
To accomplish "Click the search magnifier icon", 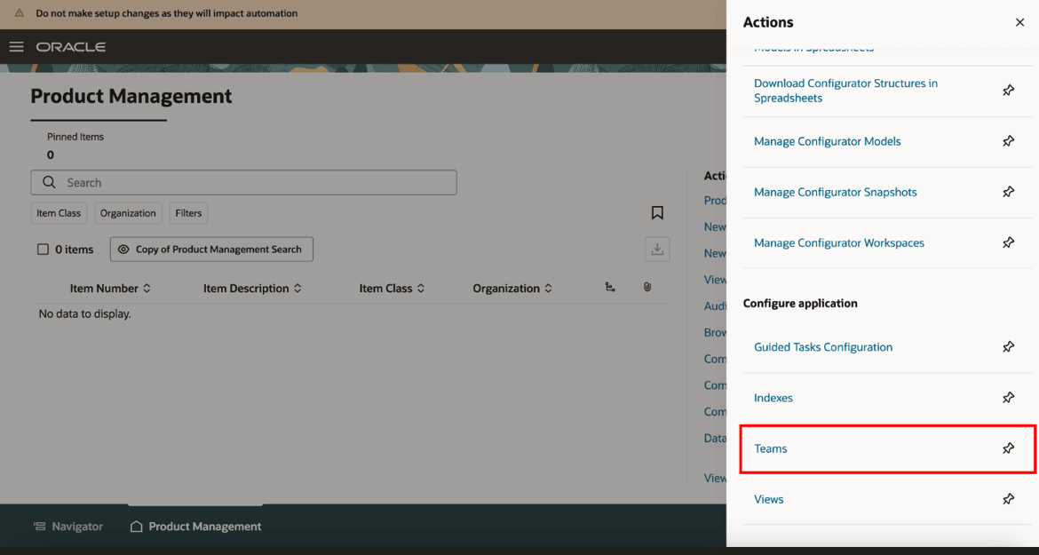I will point(49,182).
